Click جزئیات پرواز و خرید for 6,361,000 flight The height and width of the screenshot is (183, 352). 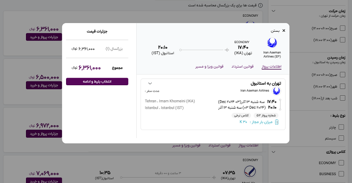(44, 37)
